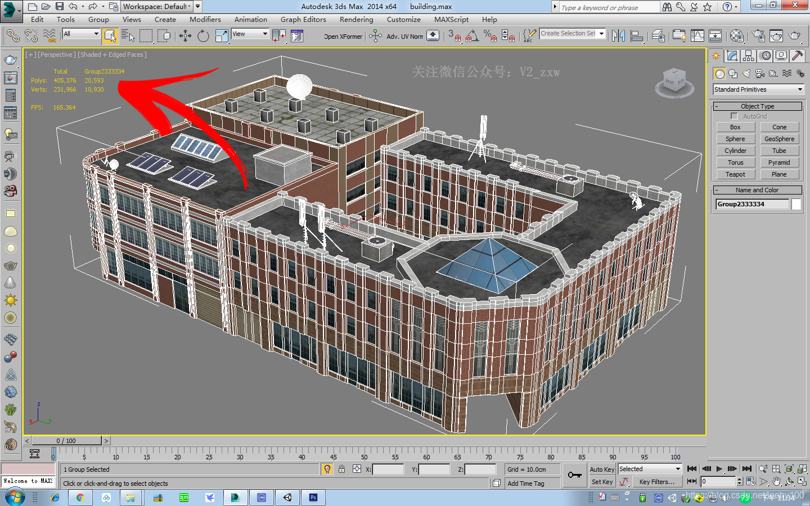Click the Rectangular Selection Region tool
Screen dimensions: 810x506
(x=146, y=36)
